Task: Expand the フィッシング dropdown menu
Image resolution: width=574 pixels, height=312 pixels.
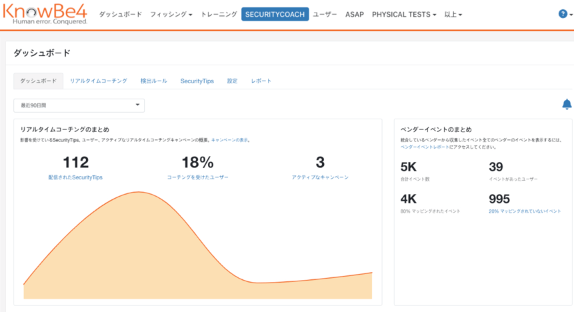Action: [171, 15]
